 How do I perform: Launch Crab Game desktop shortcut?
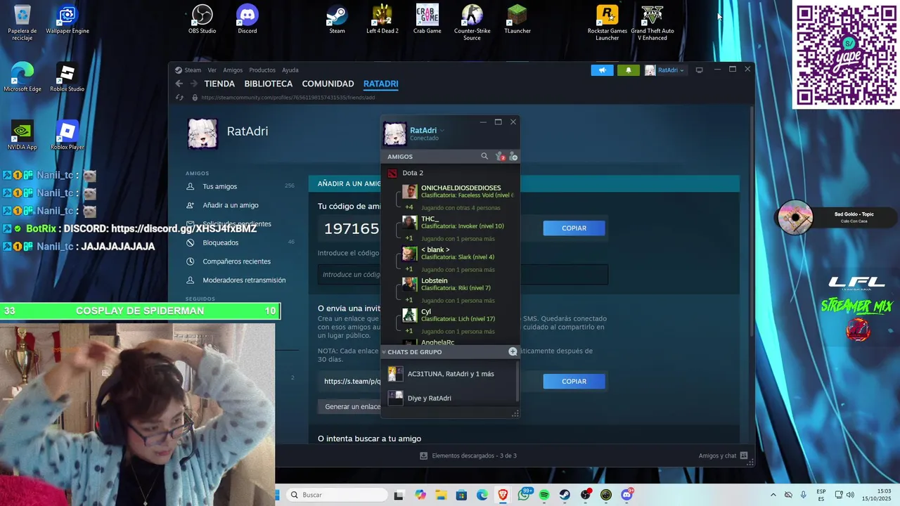(427, 19)
